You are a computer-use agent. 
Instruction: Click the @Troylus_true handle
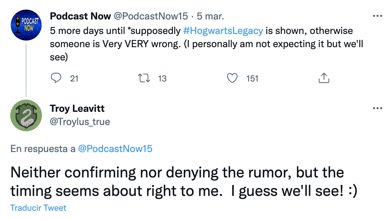pyautogui.click(x=80, y=122)
